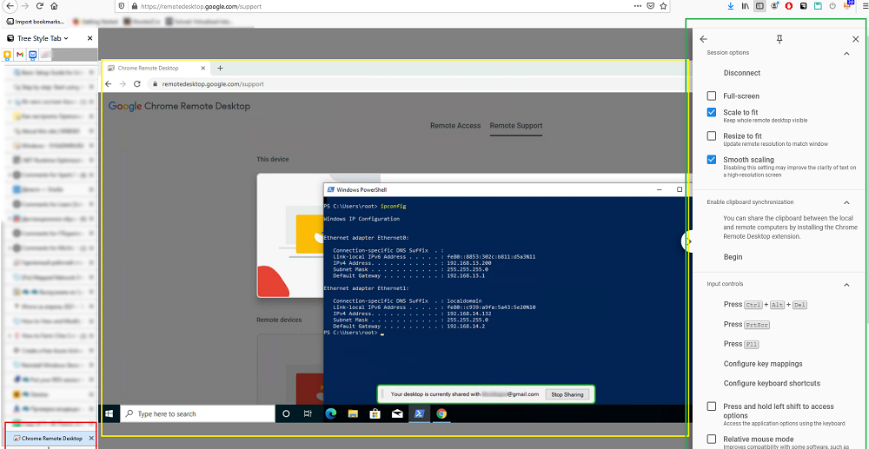869x449 pixels.
Task: Close the Tree Style Tab sidebar
Action: pos(90,39)
